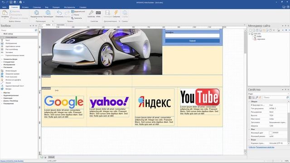This screenshot has height=163, width=290.
Task: Switch to the Insert (Вставка) ribbon tab
Action: point(25,7)
